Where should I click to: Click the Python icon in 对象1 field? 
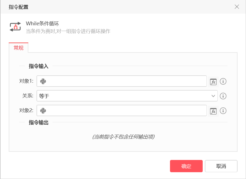coord(43,81)
